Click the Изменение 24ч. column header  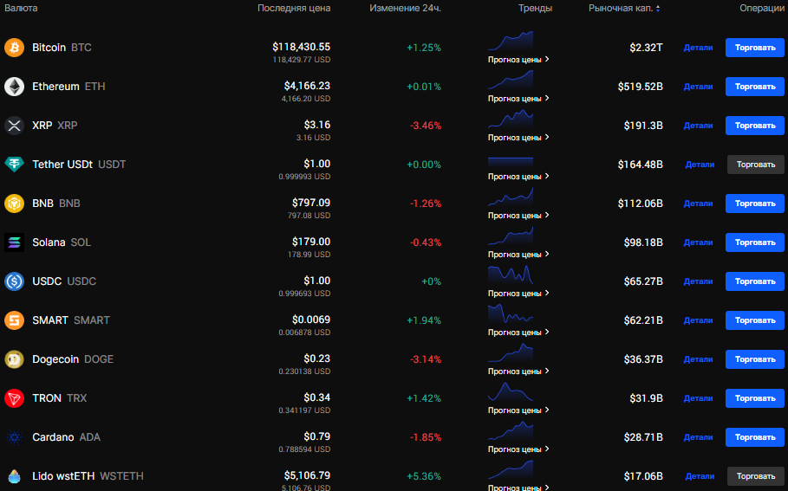pyautogui.click(x=405, y=9)
